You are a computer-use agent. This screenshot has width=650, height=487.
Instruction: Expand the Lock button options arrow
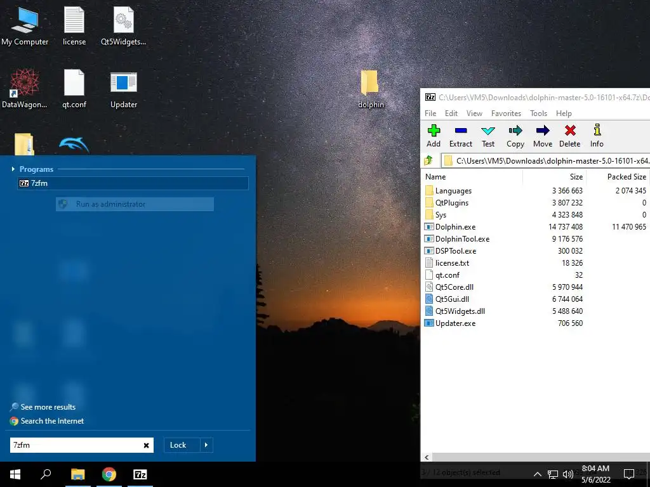click(x=206, y=445)
